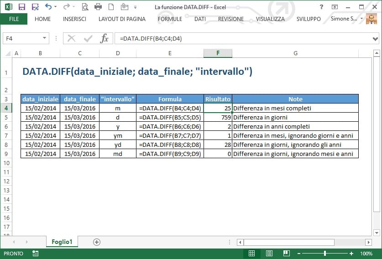Open the LAYOUT DI PAGINA tab
The width and height of the screenshot is (382, 259).
(122, 19)
